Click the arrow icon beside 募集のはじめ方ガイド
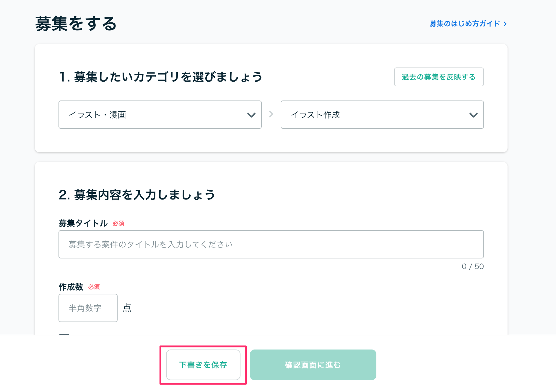Screen dimensions: 556x389 505,24
